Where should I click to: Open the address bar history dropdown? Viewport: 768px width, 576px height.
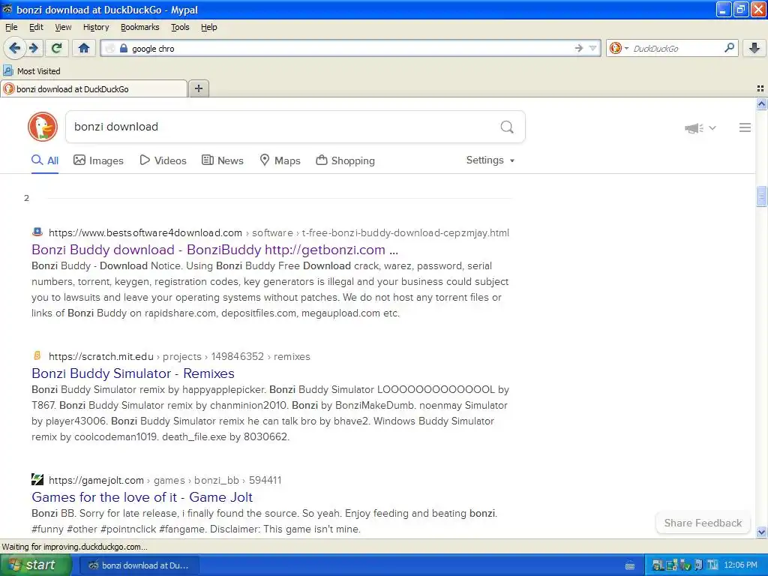(x=592, y=48)
